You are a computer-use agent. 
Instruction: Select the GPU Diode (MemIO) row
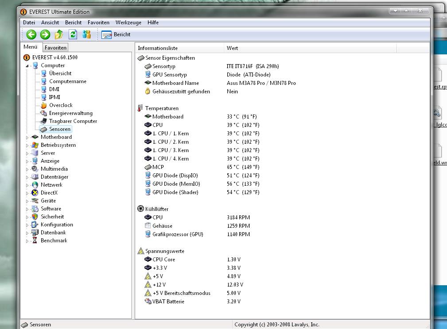coord(282,184)
